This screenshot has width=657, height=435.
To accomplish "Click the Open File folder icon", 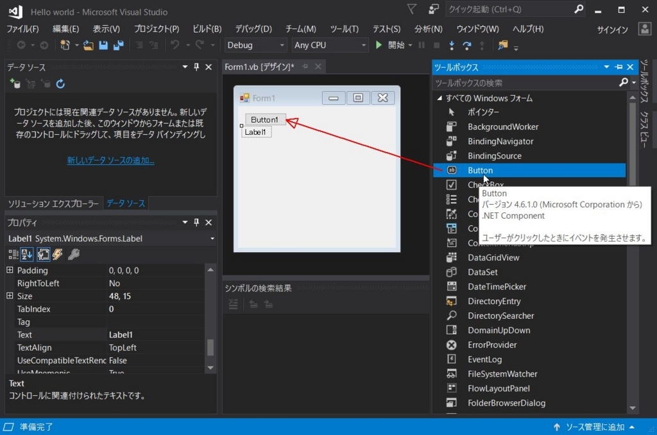I will [x=88, y=46].
